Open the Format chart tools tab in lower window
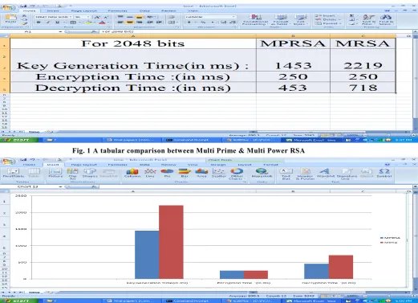Viewport: 418px width, 303px height. [270, 165]
